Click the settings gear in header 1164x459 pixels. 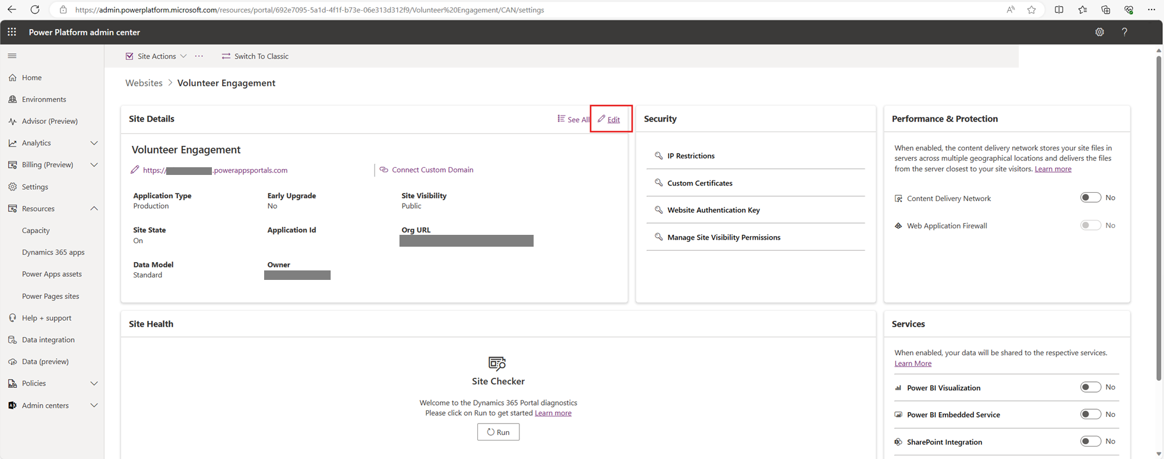1099,32
